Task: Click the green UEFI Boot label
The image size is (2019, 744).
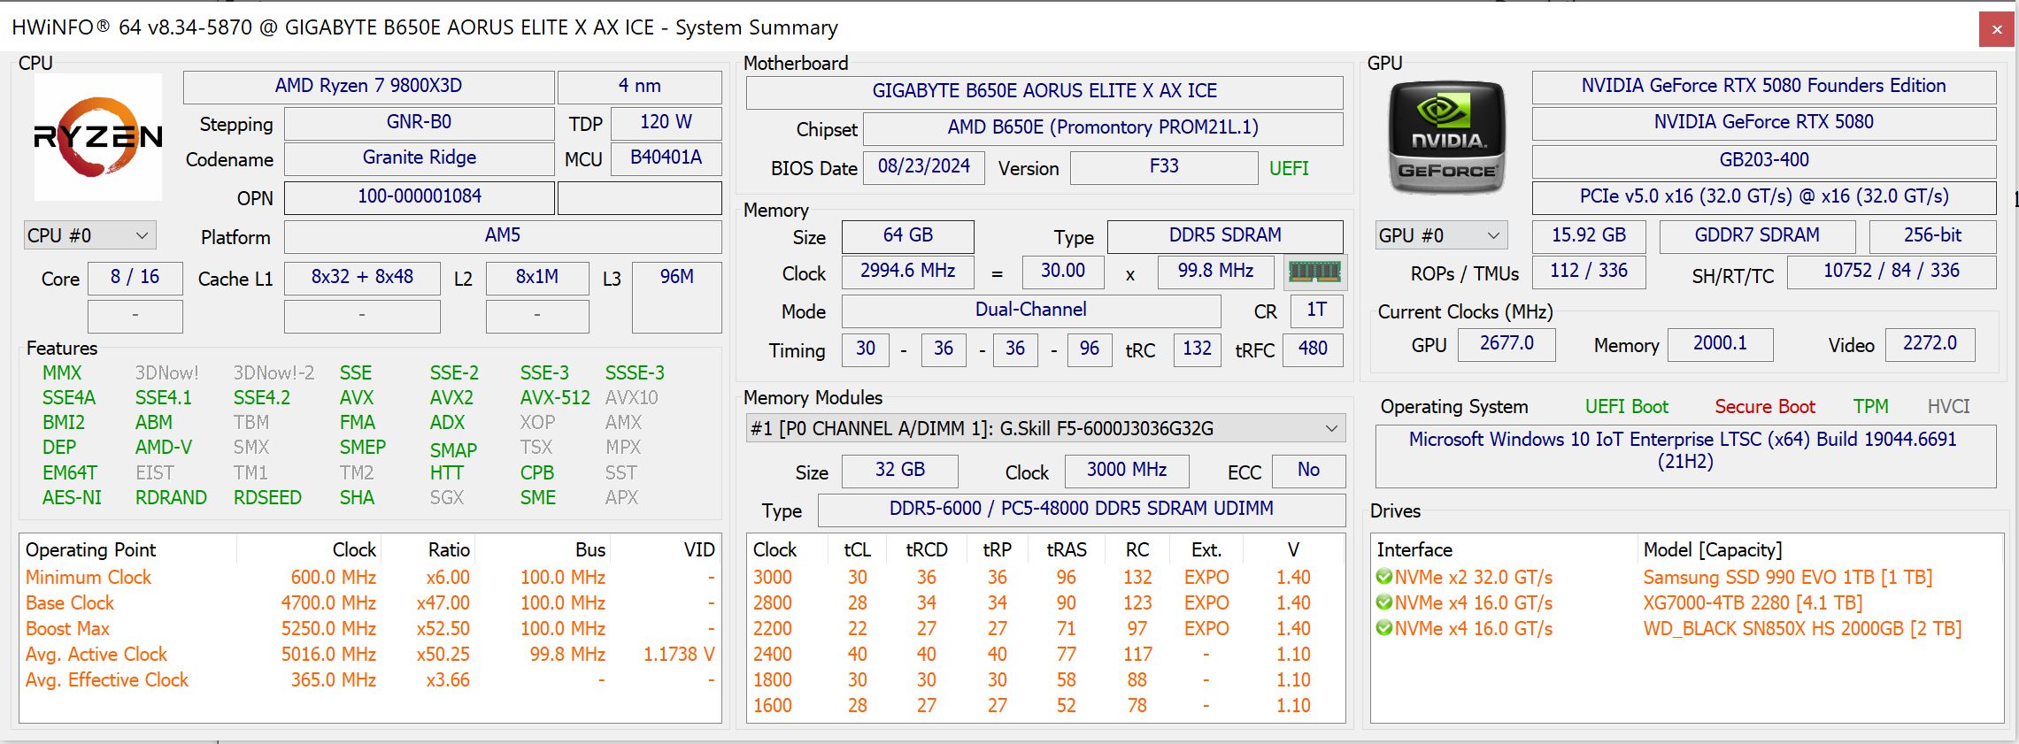Action: point(1626,407)
